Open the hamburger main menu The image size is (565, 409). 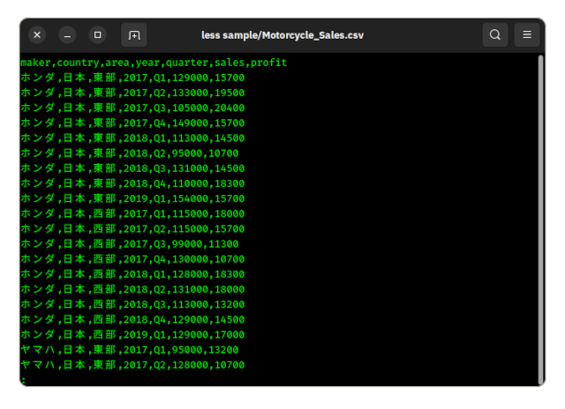[527, 35]
